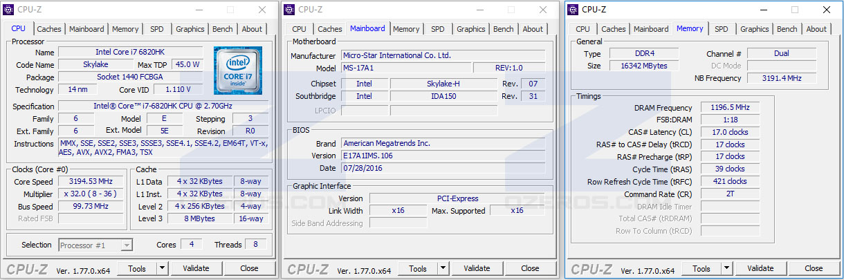Switch to Mainboard tab in right CPU-Z window

651,29
